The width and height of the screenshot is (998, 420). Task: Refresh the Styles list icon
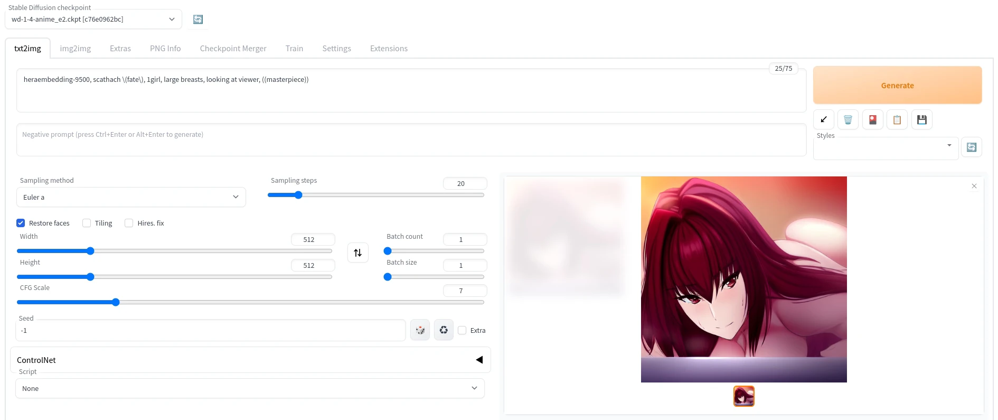tap(972, 147)
